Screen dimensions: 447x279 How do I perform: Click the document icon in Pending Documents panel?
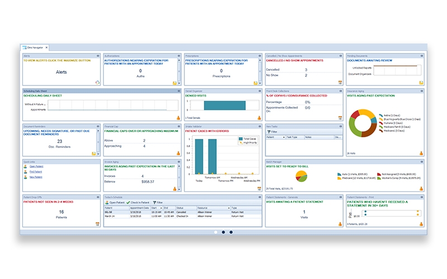[x=421, y=83]
